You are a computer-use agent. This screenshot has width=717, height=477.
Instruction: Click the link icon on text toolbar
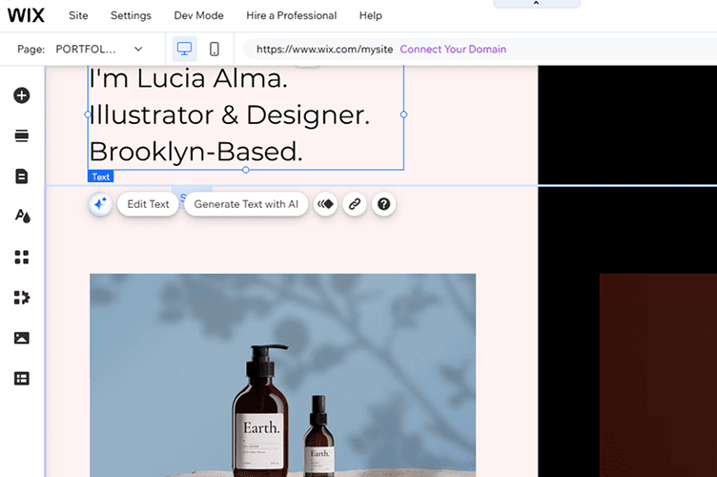[x=355, y=204]
